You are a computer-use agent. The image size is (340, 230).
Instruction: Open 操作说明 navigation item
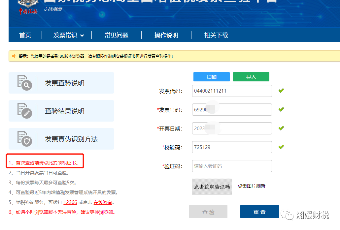click(166, 35)
